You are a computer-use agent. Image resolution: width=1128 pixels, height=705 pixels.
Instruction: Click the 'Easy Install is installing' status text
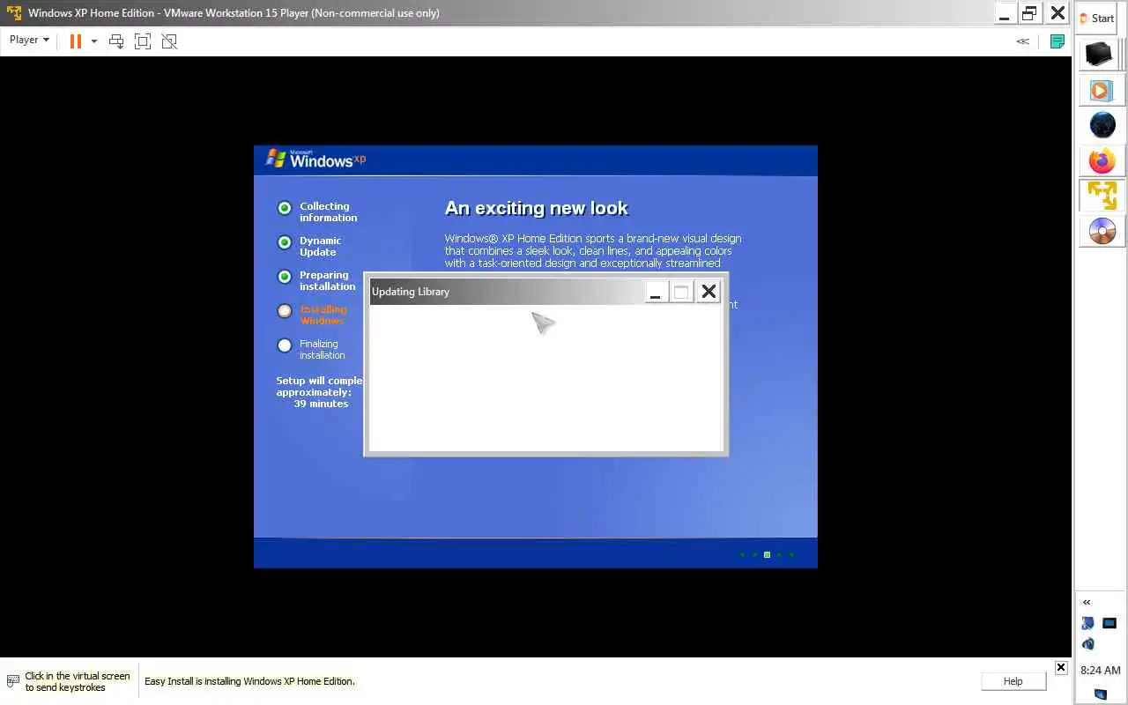[249, 681]
